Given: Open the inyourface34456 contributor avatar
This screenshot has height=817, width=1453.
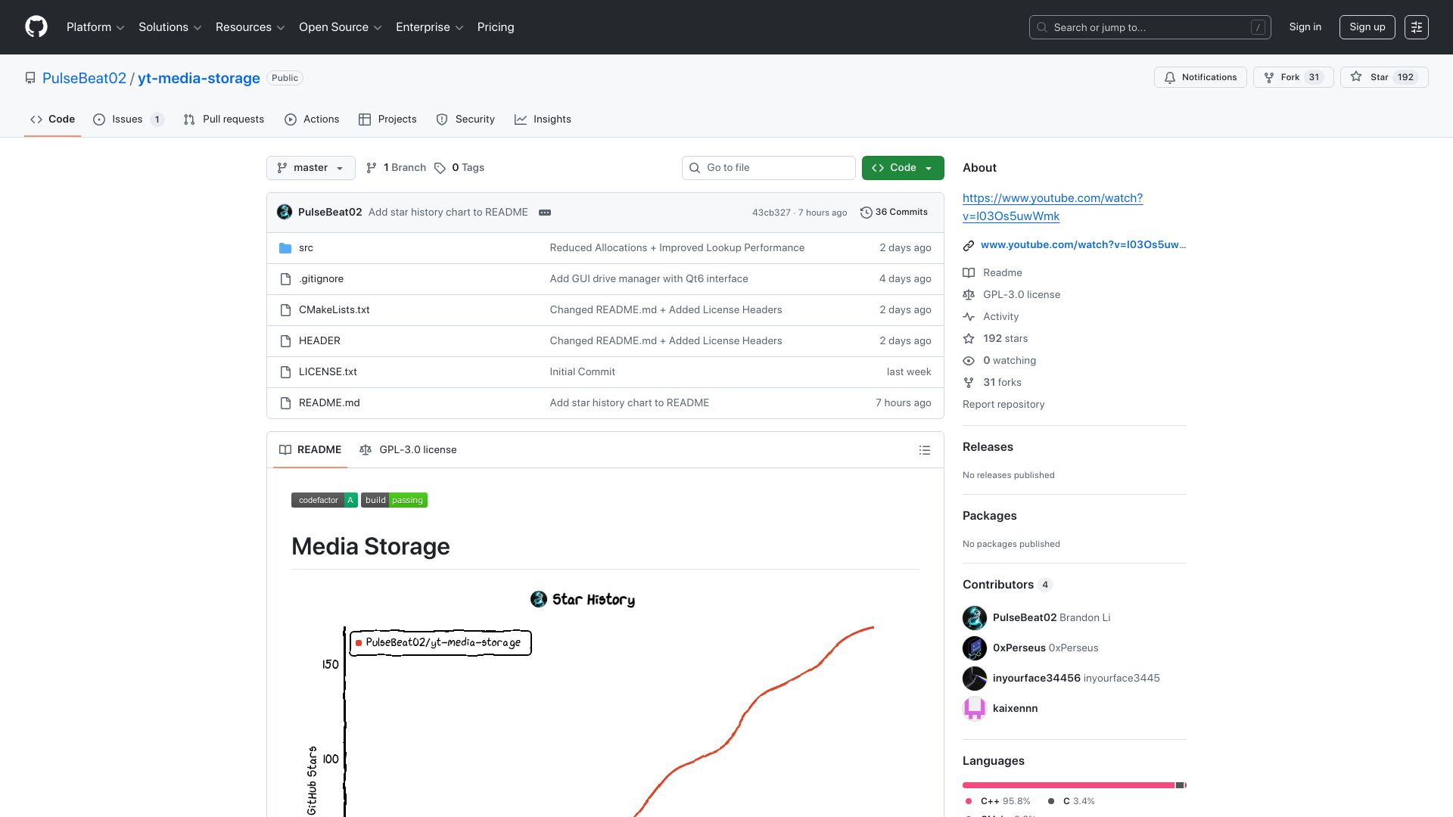Looking at the screenshot, I should pos(975,679).
